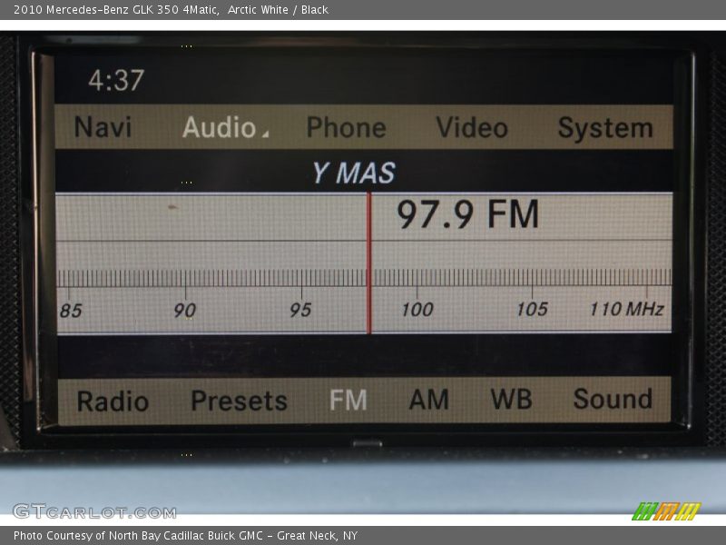Go to System settings menu
726x545 pixels.
coord(604,128)
